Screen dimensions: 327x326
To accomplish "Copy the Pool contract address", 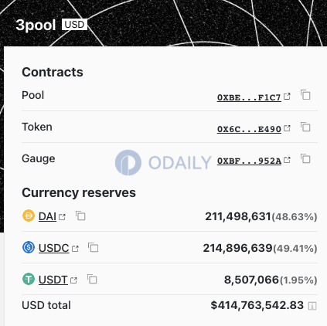I will (x=305, y=95).
